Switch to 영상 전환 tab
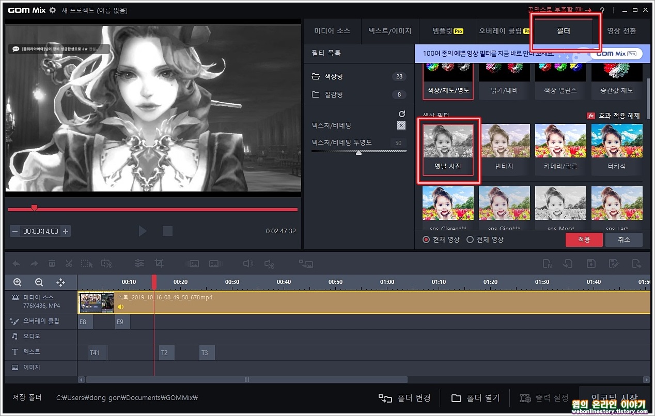655x416 pixels. click(621, 31)
